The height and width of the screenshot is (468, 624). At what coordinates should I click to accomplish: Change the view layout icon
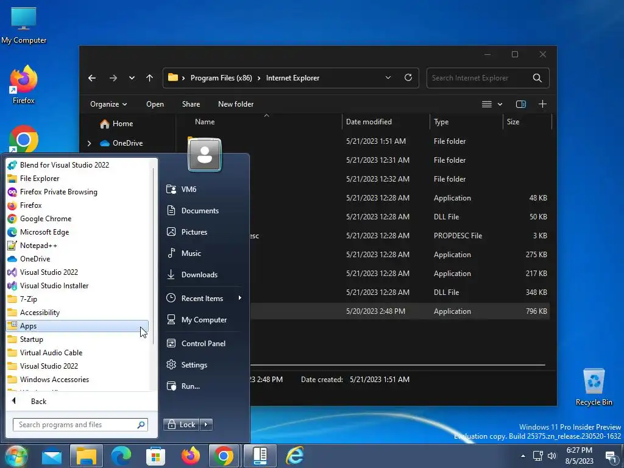pos(486,104)
